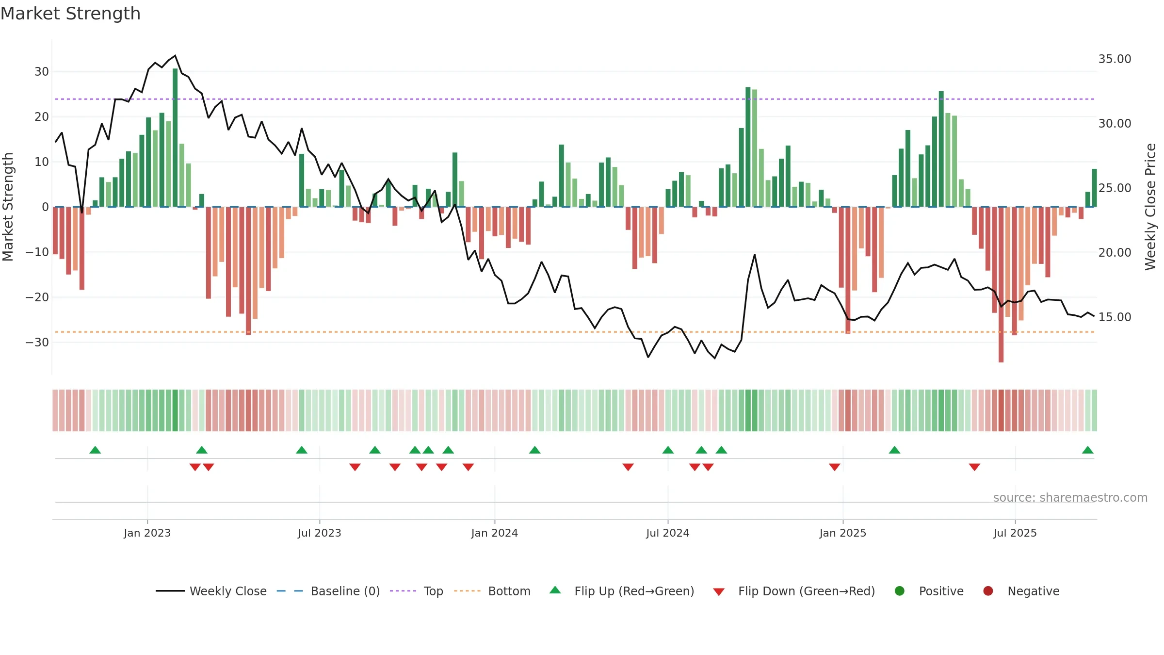Screen dimensions: 1164x655
Task: Click the 15.00 price axis label
Action: pyautogui.click(x=1115, y=317)
